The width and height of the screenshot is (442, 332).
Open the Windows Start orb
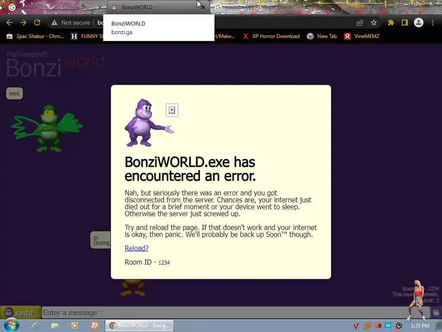[x=11, y=326]
